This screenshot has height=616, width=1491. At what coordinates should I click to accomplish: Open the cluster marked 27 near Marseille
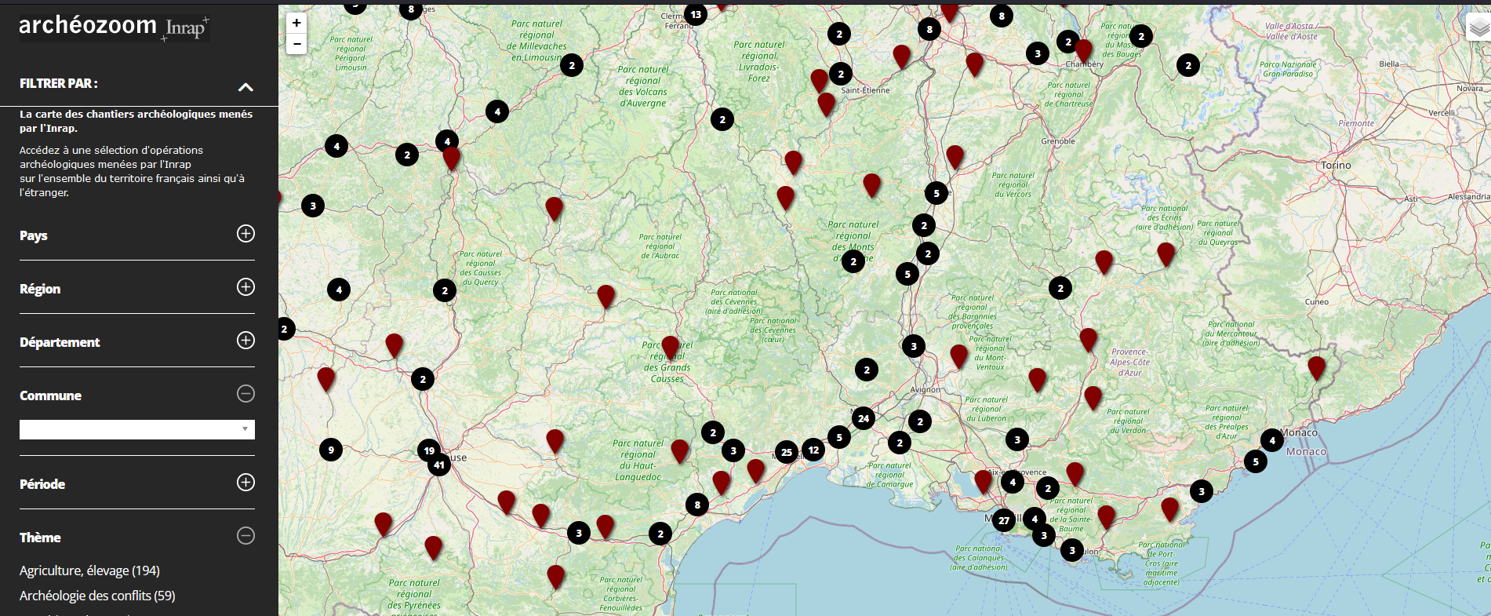1003,520
